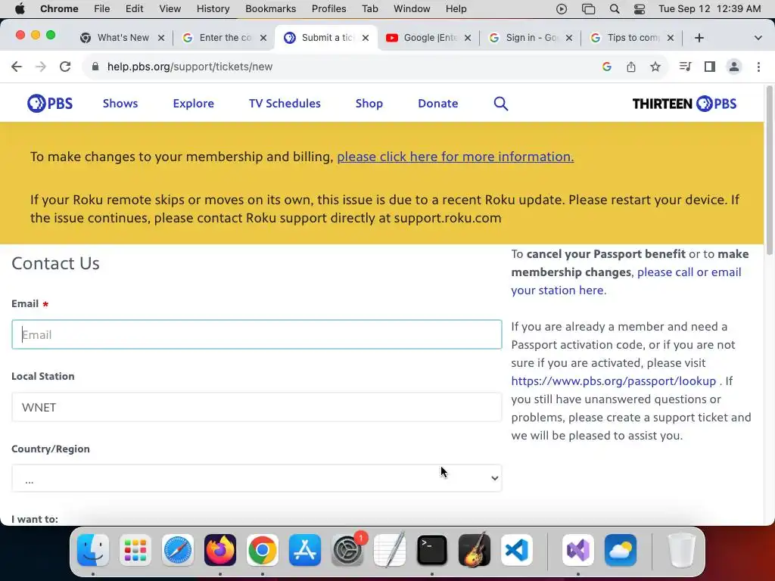Click 'please call or email your station here' link
Image resolution: width=775 pixels, height=581 pixels.
(x=626, y=281)
